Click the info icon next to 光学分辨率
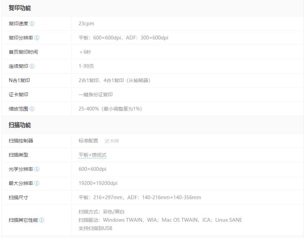304x238 pixels. tap(37, 169)
